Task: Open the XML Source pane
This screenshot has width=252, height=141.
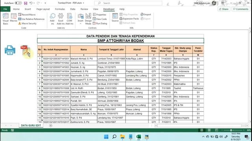Action: pyautogui.click(x=115, y=18)
